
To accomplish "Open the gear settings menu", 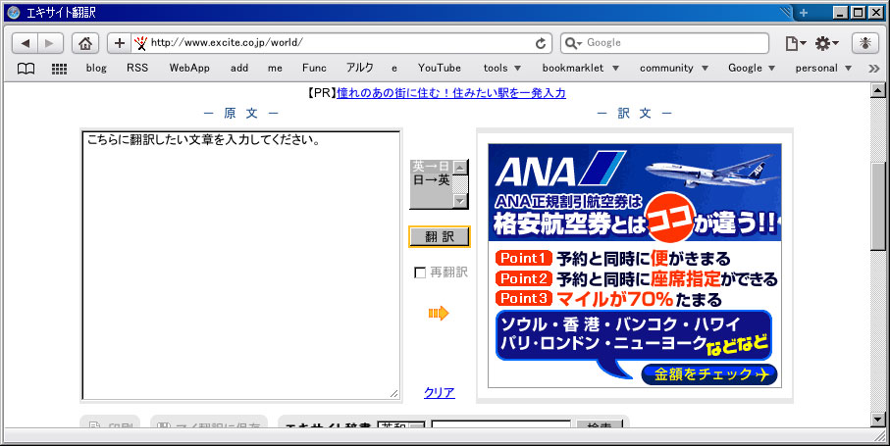I will coord(826,43).
